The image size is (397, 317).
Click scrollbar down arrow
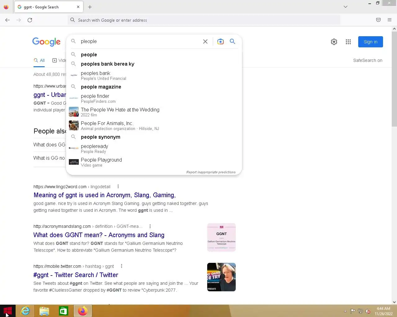[x=394, y=302]
